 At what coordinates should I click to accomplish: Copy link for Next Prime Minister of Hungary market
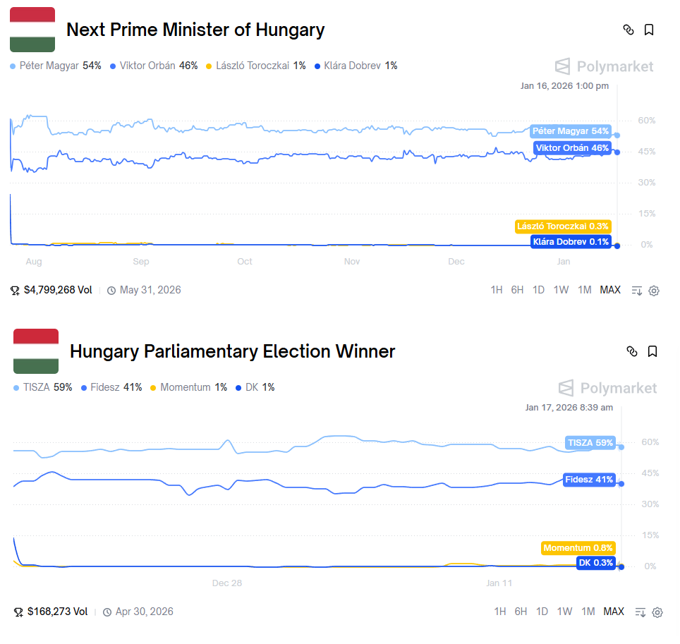(629, 30)
